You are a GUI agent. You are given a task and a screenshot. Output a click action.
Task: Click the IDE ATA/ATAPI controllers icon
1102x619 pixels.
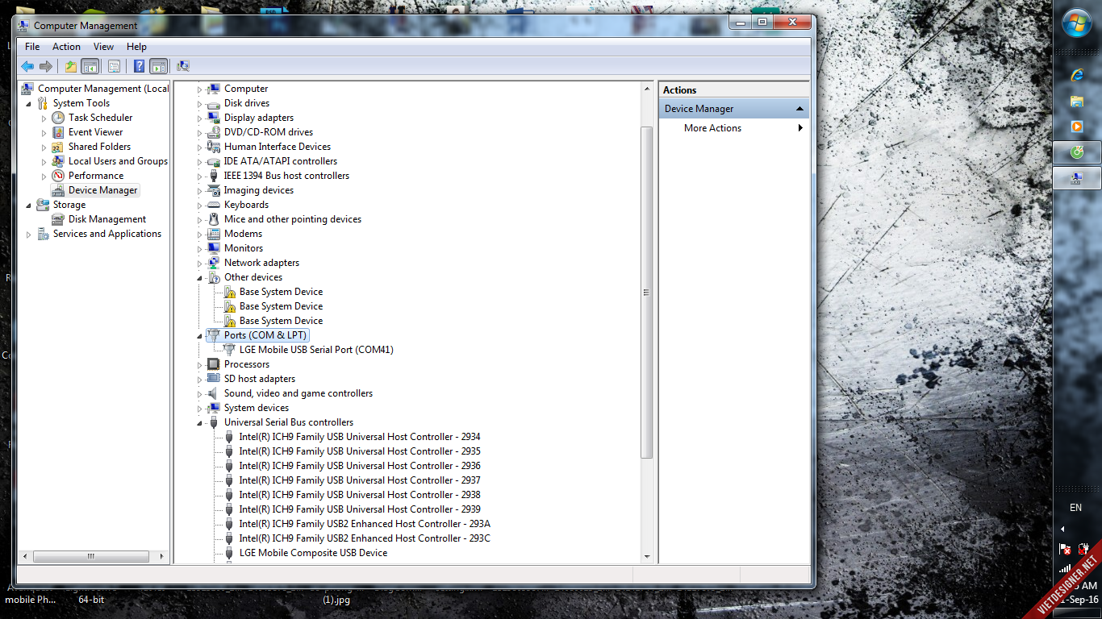pyautogui.click(x=214, y=161)
